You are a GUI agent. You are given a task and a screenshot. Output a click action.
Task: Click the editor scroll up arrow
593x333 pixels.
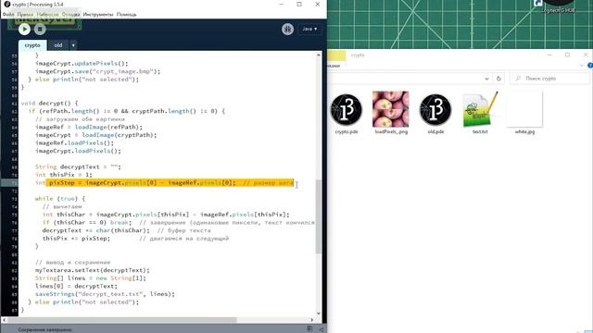pos(318,55)
